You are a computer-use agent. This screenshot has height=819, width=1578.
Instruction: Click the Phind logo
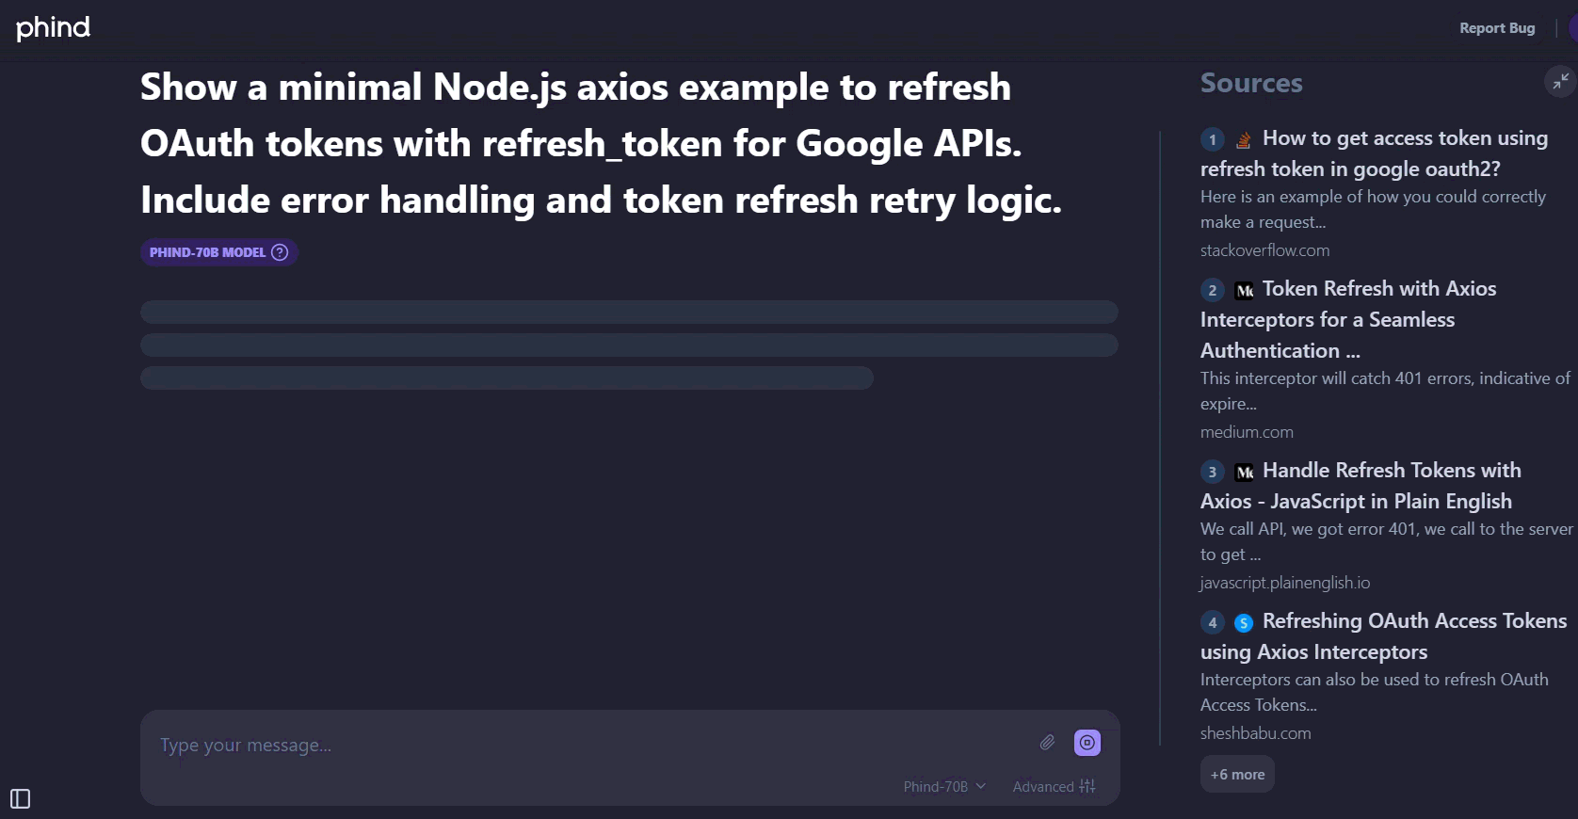[x=54, y=28]
